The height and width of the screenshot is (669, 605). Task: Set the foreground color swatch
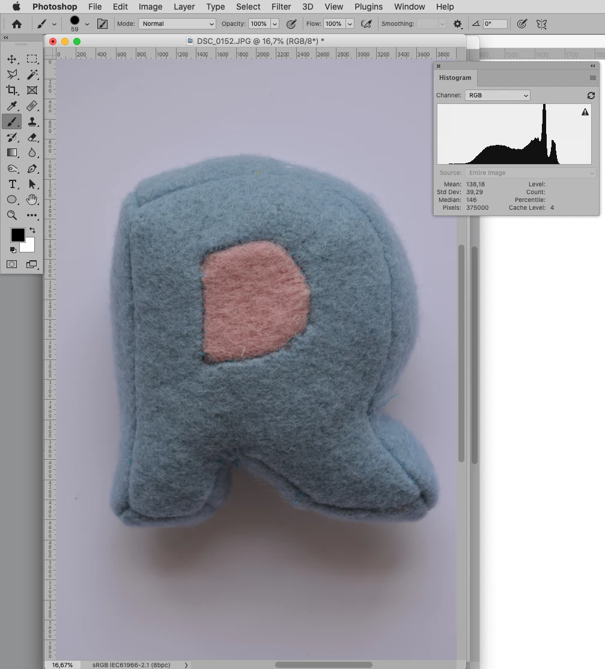[17, 234]
